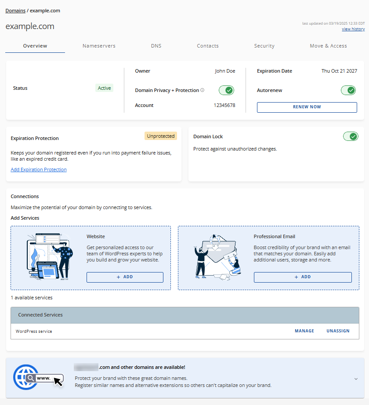
Task: Click the RENEW NOW button
Action: (x=307, y=107)
